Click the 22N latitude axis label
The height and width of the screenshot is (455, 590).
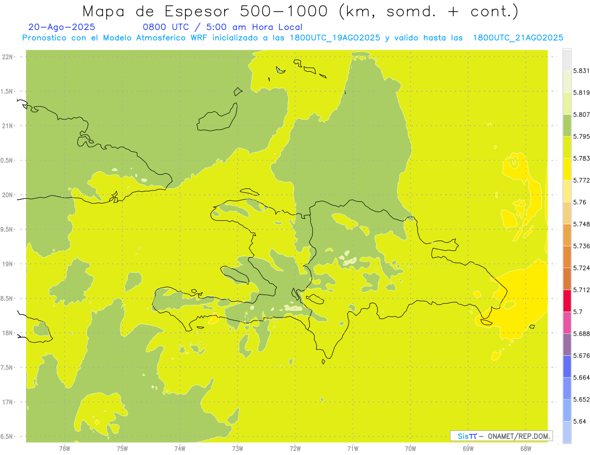(7, 57)
